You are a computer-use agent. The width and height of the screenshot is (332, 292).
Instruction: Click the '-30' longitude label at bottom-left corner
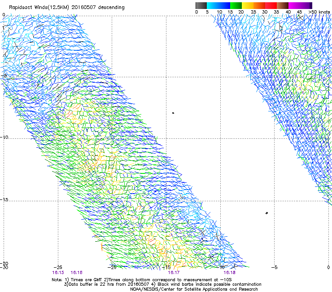[4, 267]
